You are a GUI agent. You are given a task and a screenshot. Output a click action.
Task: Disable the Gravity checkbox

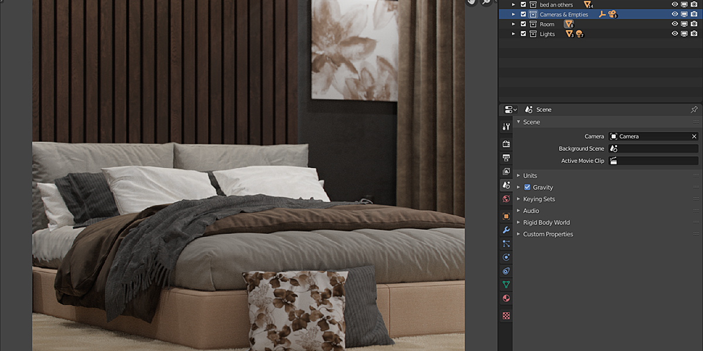click(x=527, y=187)
